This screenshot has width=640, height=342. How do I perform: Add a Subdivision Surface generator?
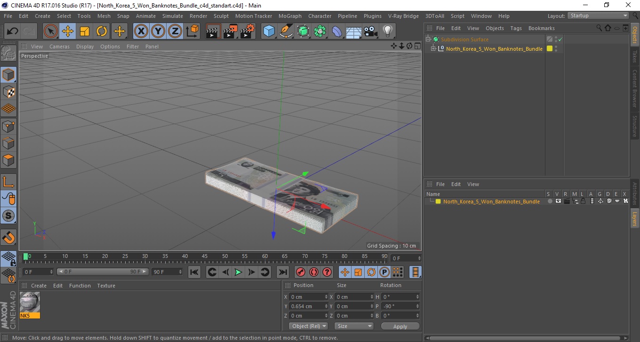click(x=303, y=31)
